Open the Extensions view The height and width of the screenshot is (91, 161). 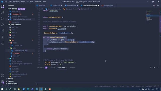(x=3, y=31)
